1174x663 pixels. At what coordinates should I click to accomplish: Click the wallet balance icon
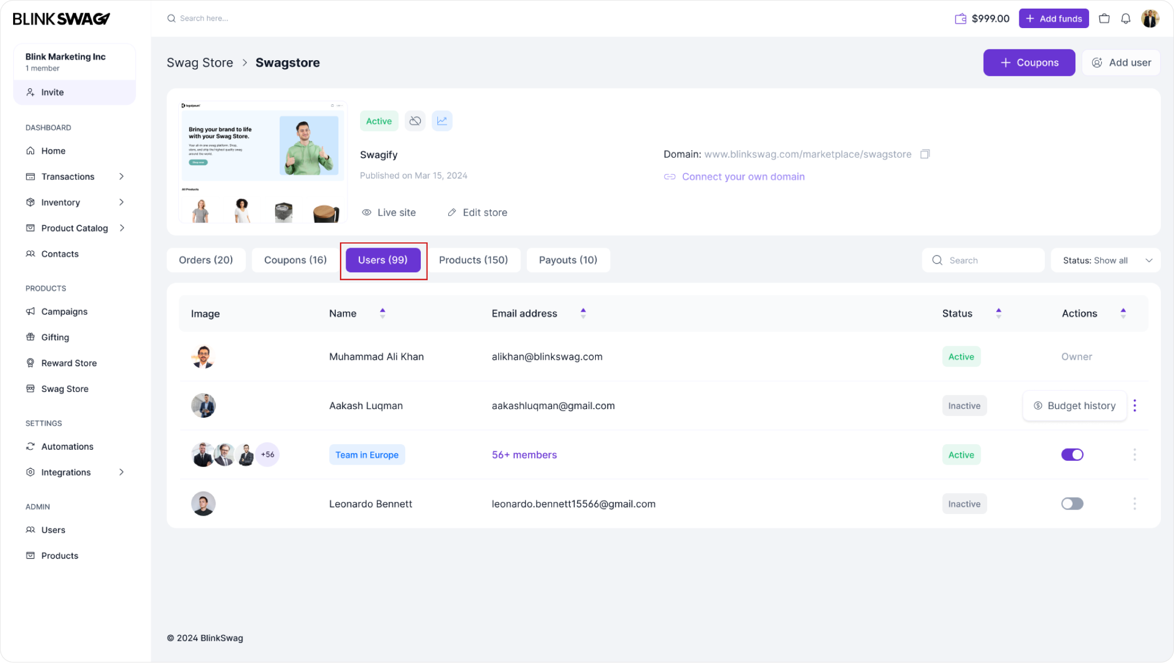tap(961, 18)
